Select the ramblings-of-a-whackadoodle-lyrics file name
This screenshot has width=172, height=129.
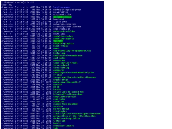coord(74,73)
